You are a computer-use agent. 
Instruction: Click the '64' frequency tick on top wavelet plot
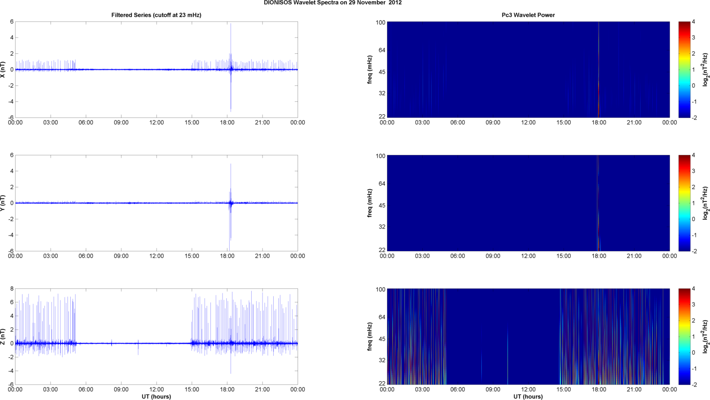382,50
